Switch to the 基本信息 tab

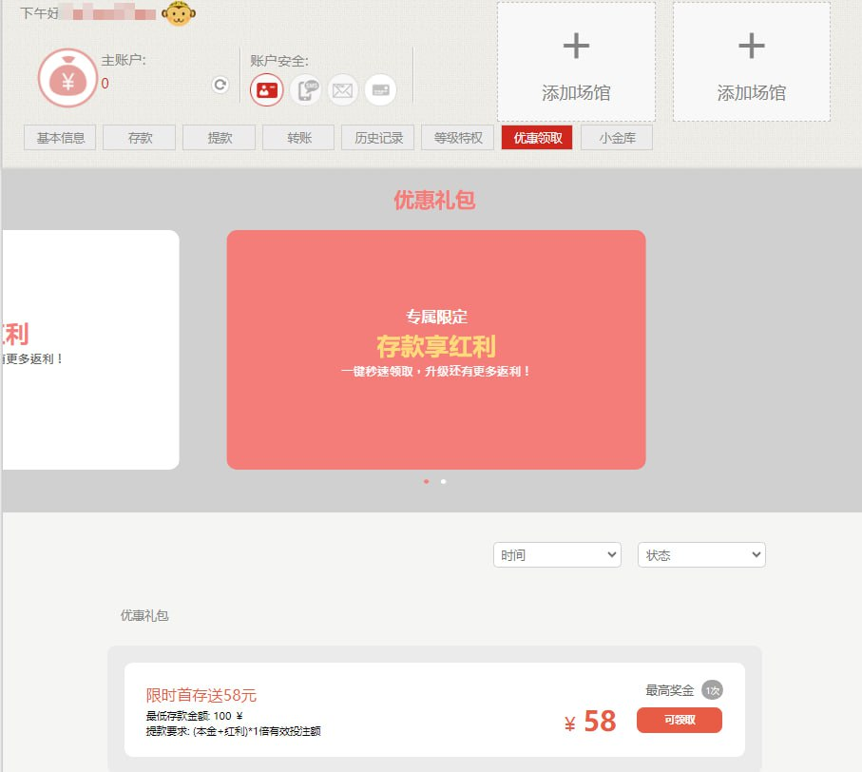pos(61,138)
